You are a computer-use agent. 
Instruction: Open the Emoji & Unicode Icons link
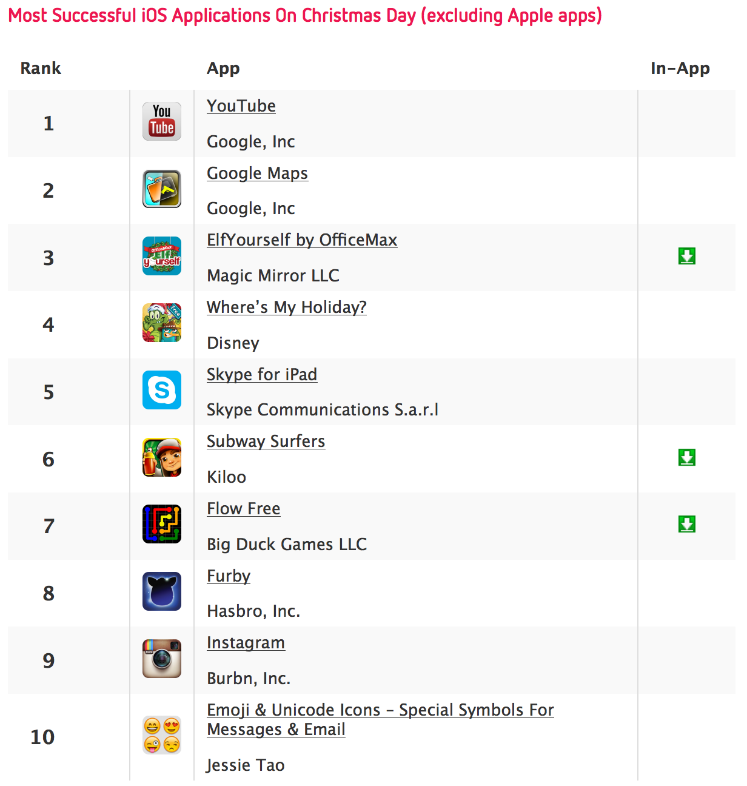380,710
